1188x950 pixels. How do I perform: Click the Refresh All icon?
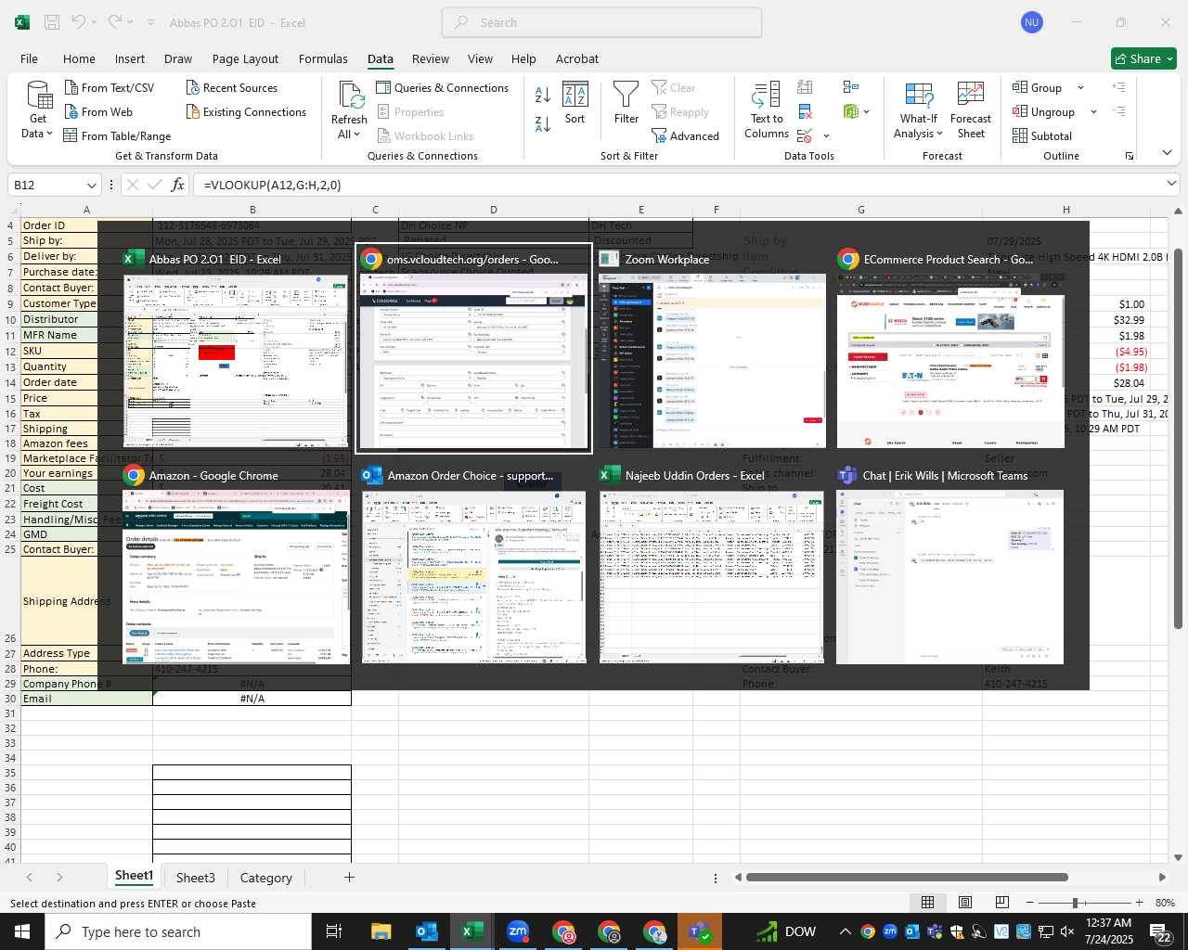tap(350, 95)
